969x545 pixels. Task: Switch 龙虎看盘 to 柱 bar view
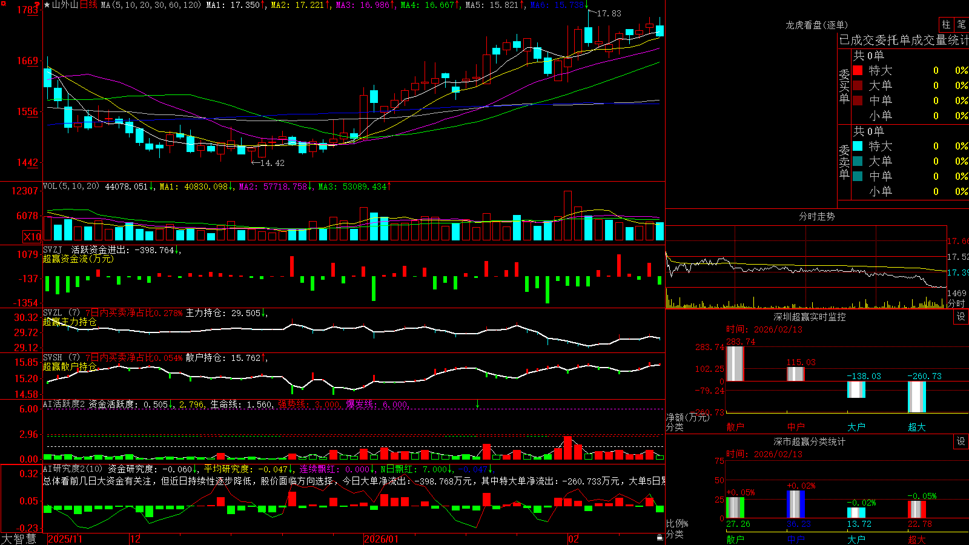coord(947,25)
